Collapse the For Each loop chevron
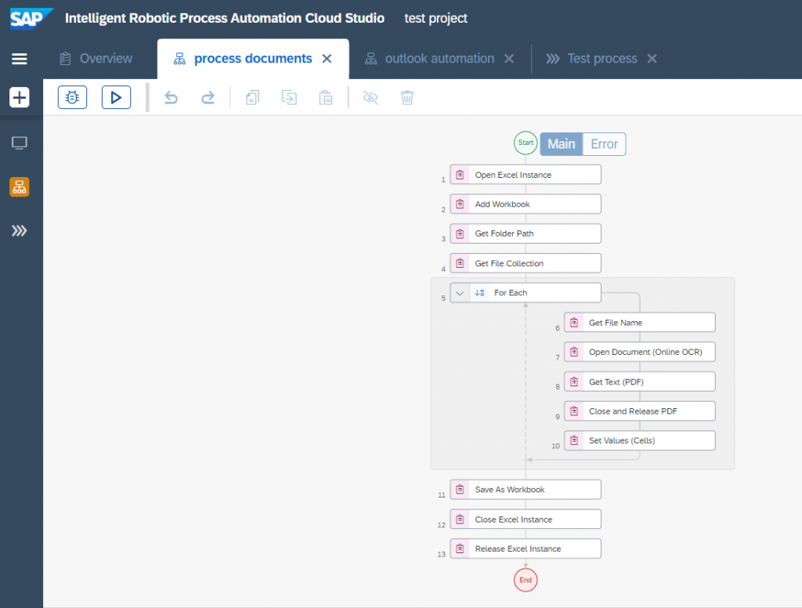 [x=460, y=293]
